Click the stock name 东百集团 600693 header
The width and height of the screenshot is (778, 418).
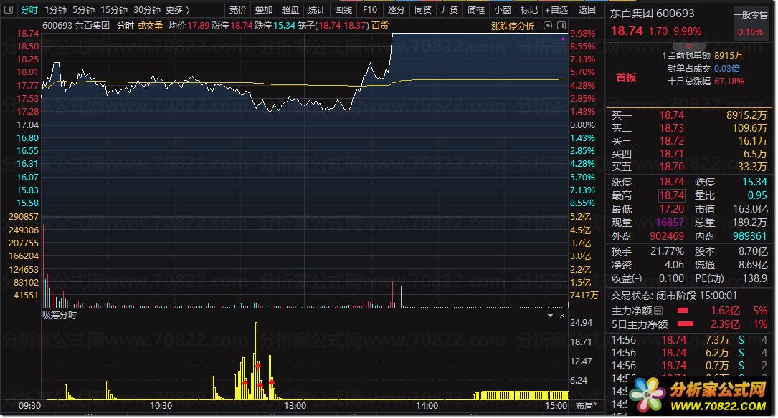point(652,14)
